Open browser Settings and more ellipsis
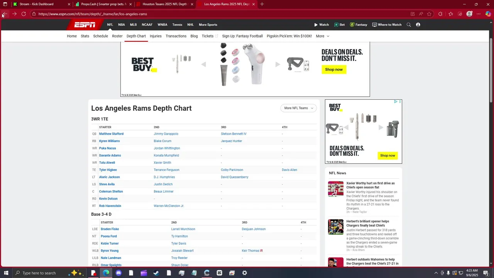This screenshot has width=494, height=278. pos(479,14)
